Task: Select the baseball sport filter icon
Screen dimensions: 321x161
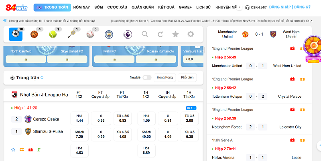Action: pyautogui.click(x=90, y=34)
